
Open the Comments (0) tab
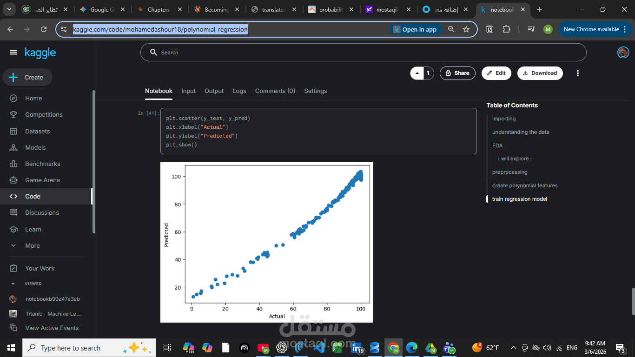coord(275,91)
